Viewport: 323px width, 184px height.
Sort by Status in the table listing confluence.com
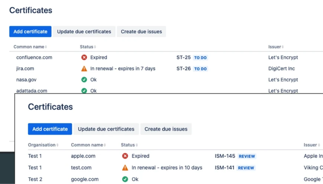click(x=88, y=47)
